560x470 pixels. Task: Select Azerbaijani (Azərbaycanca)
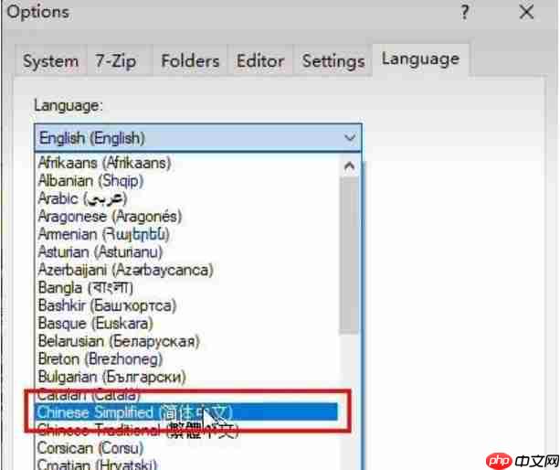pyautogui.click(x=187, y=271)
